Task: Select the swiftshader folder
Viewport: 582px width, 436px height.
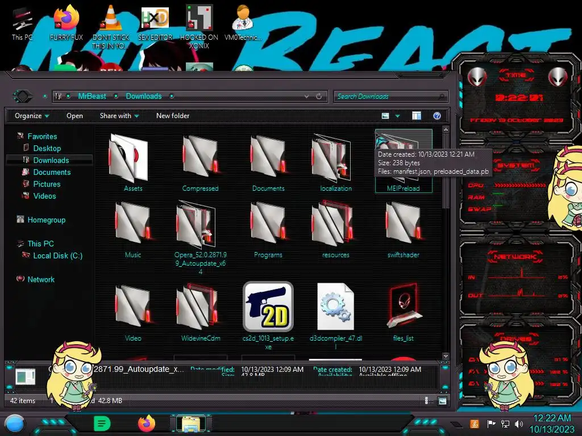Action: tap(404, 229)
